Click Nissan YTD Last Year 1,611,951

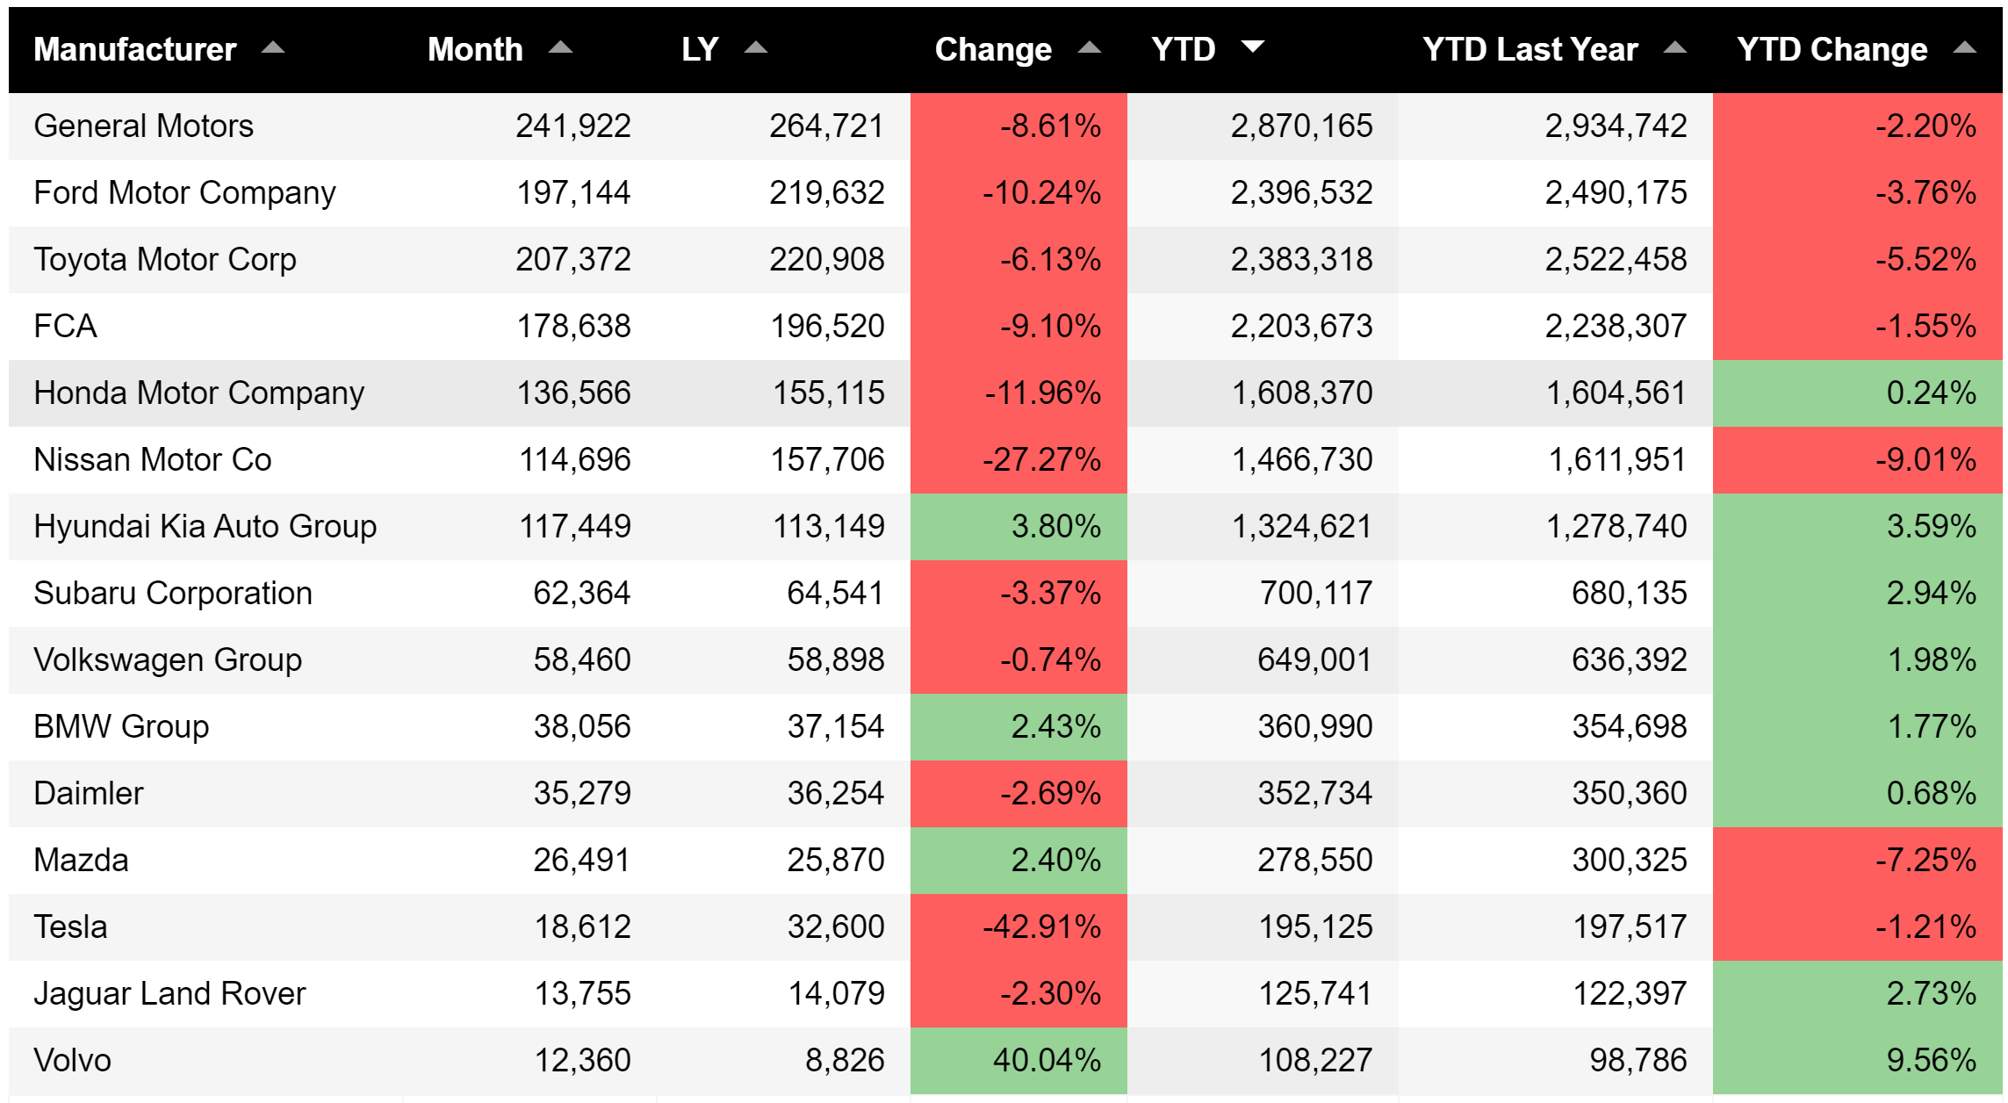pyautogui.click(x=1617, y=459)
